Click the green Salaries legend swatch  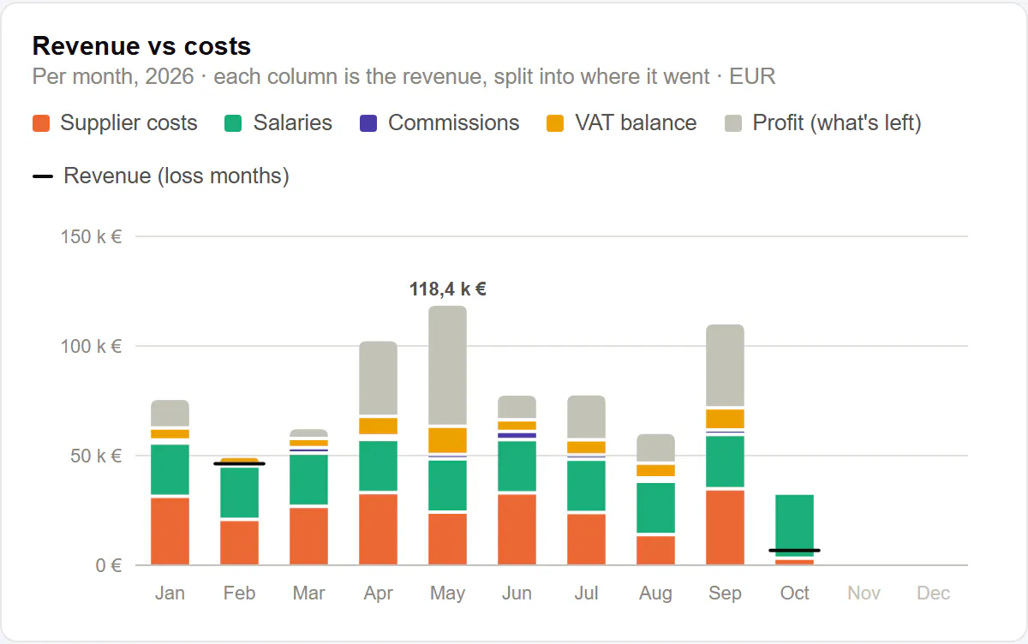point(234,123)
